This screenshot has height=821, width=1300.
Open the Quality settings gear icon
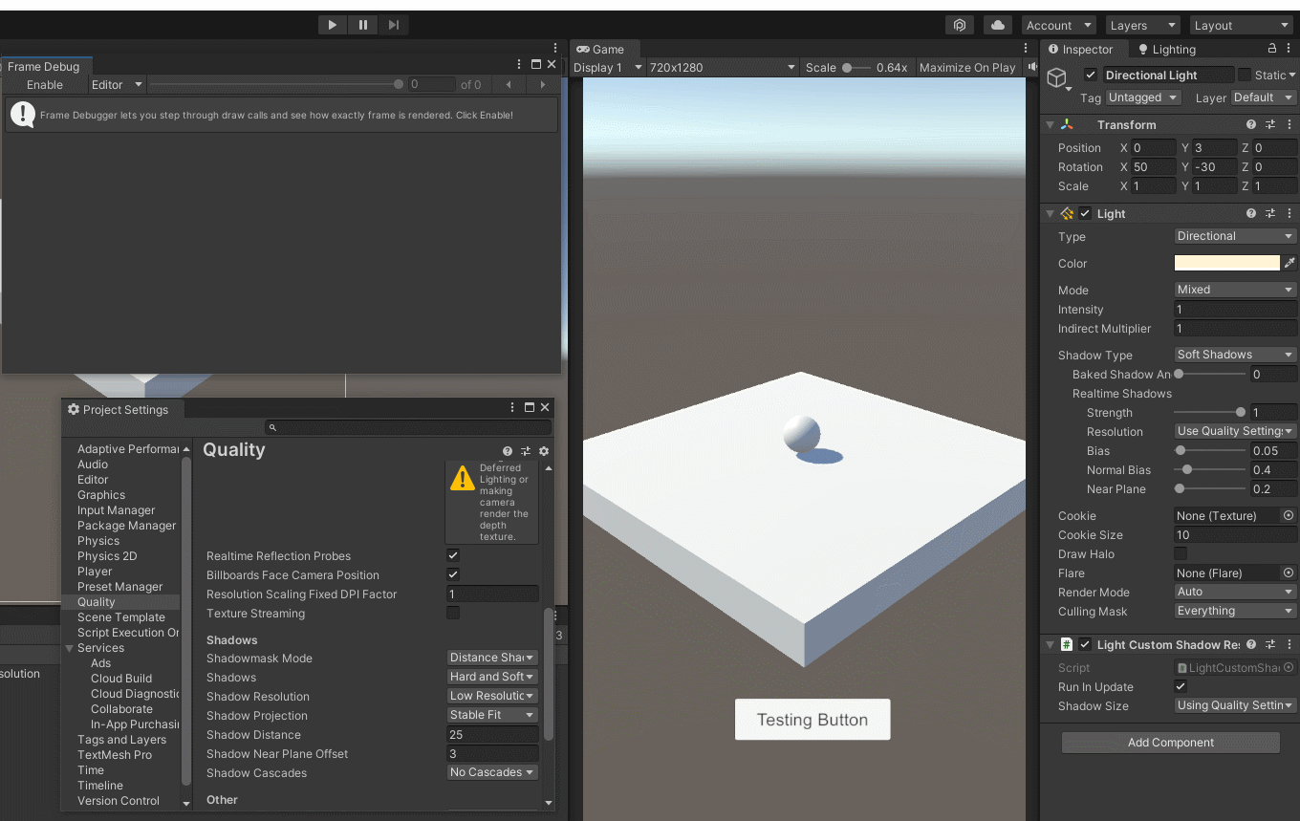pos(544,451)
